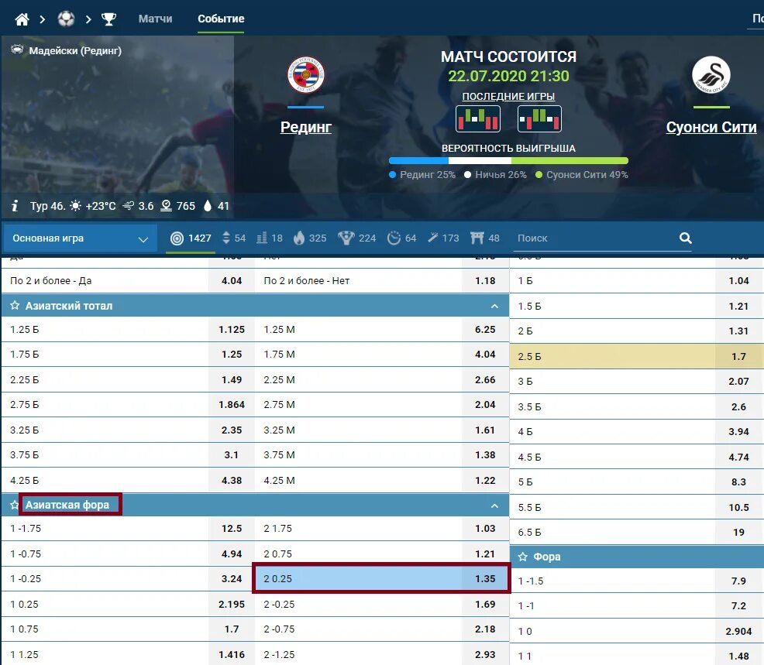764x665 pixels.
Task: Select the target filter with 1427 markets
Action: tap(191, 238)
